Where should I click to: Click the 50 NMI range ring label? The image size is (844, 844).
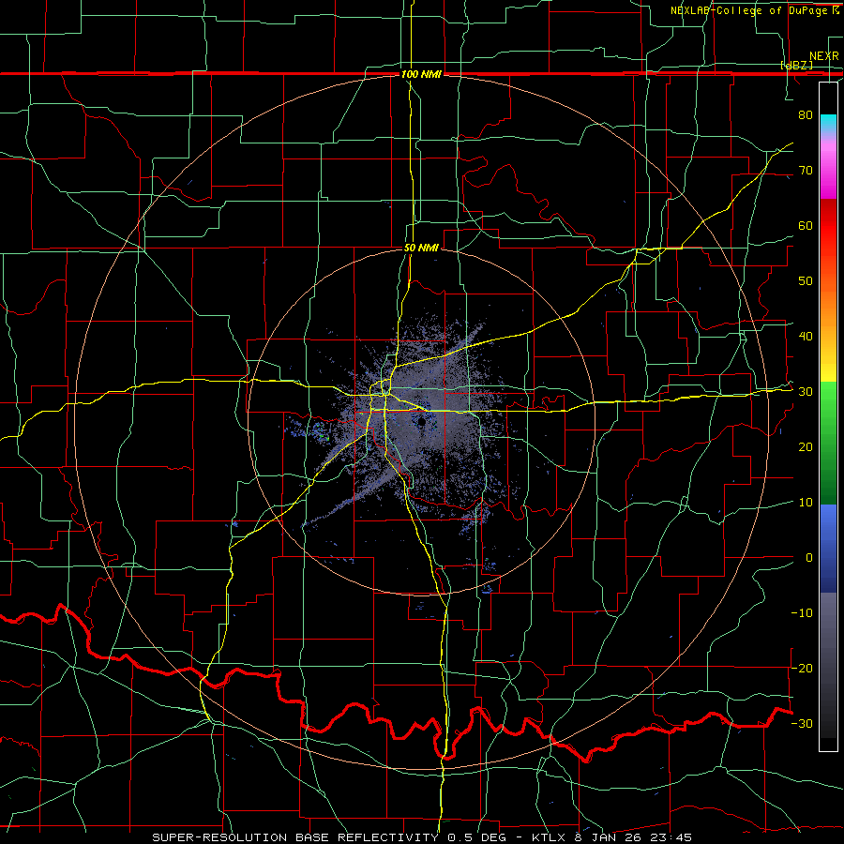click(421, 248)
